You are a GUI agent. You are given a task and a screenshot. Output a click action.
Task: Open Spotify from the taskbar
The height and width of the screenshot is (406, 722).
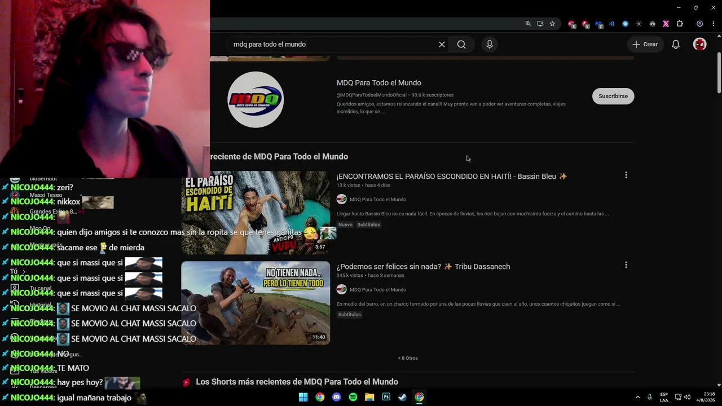[x=353, y=397]
